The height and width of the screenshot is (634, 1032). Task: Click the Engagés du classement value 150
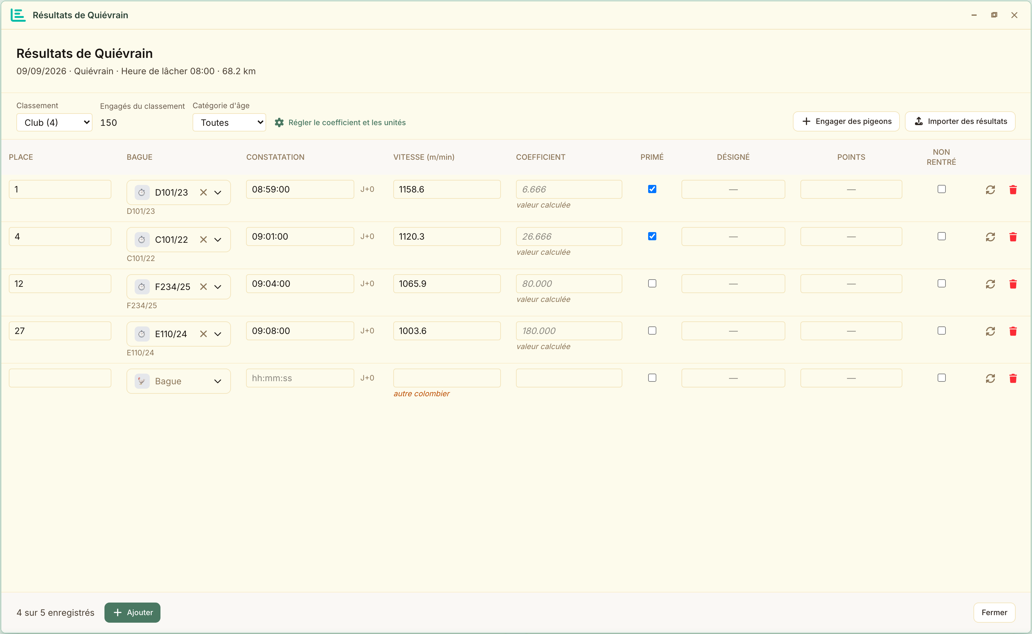click(x=109, y=122)
